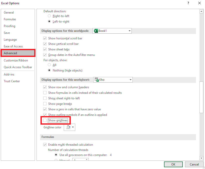Click the Help question mark icon
Image resolution: width=205 pixels, height=169 pixels.
coord(188,3)
